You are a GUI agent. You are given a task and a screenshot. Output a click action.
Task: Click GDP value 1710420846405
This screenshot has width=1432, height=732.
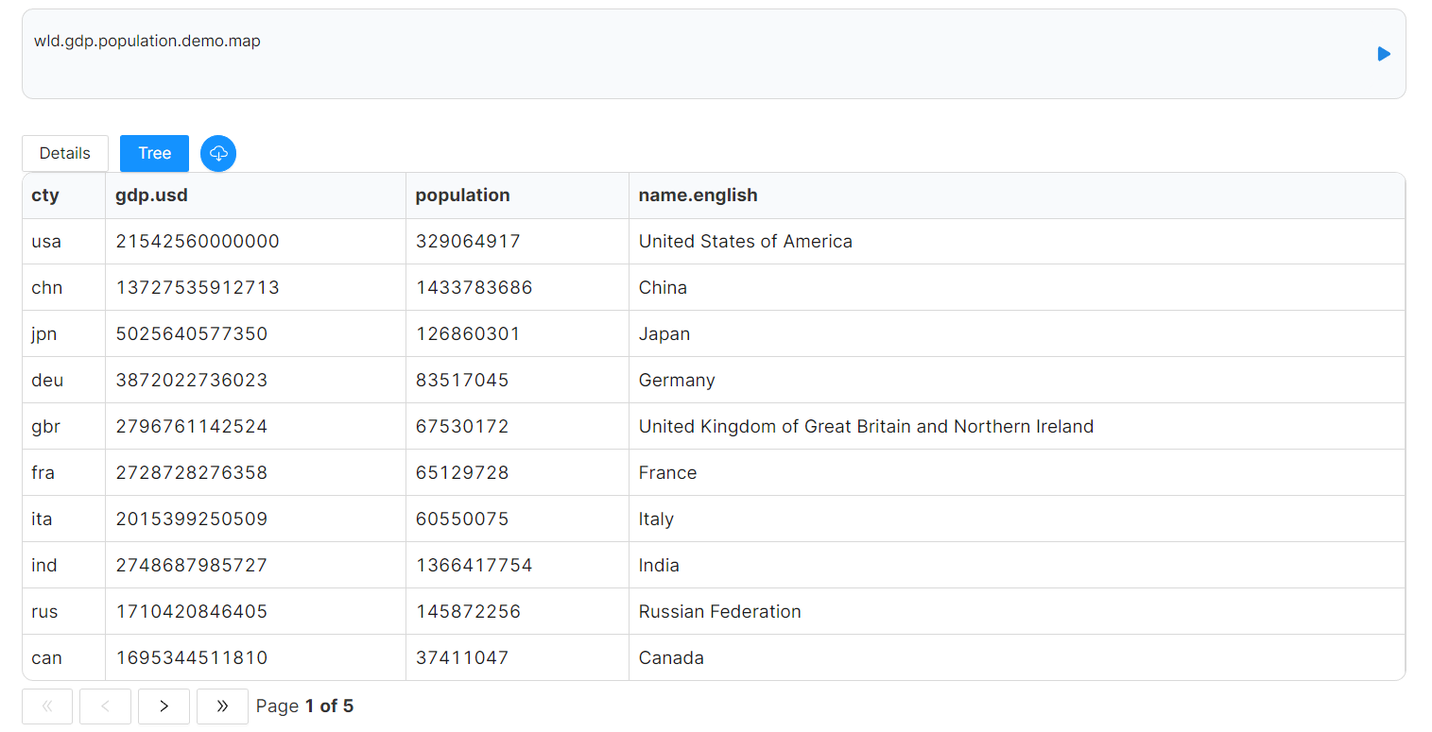click(x=192, y=612)
